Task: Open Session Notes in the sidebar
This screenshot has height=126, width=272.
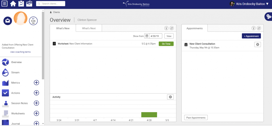Action: pyautogui.click(x=19, y=103)
